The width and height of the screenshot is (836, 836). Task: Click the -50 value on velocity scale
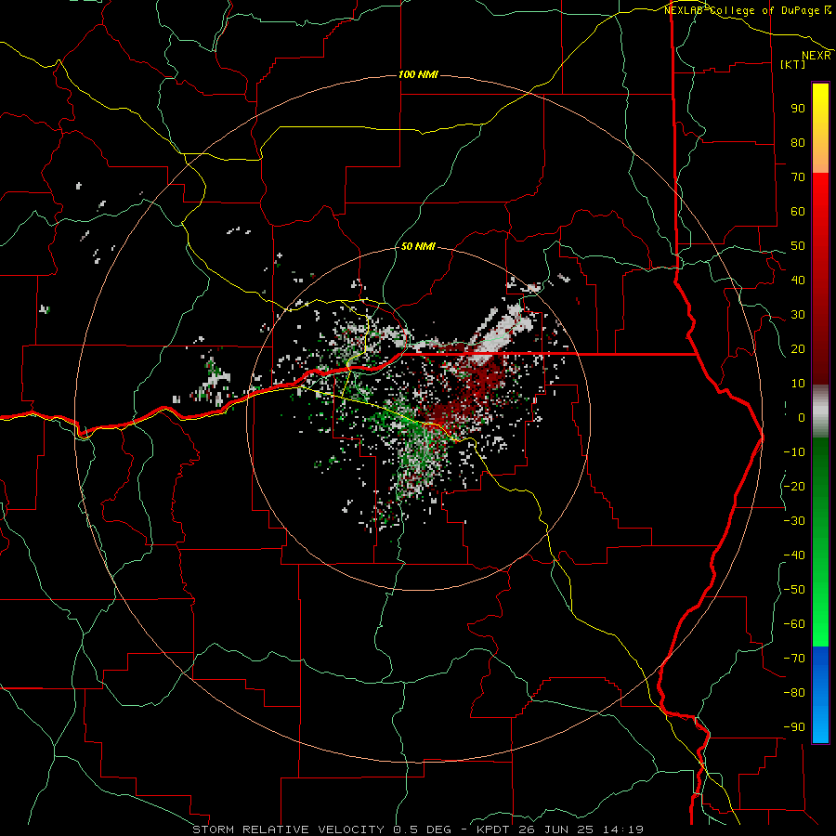click(x=794, y=590)
